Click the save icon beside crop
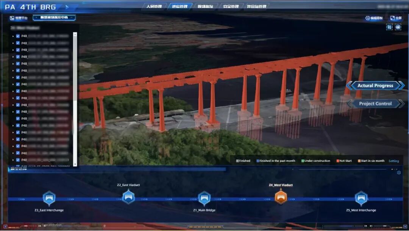The image size is (409, 231). [x=398, y=27]
